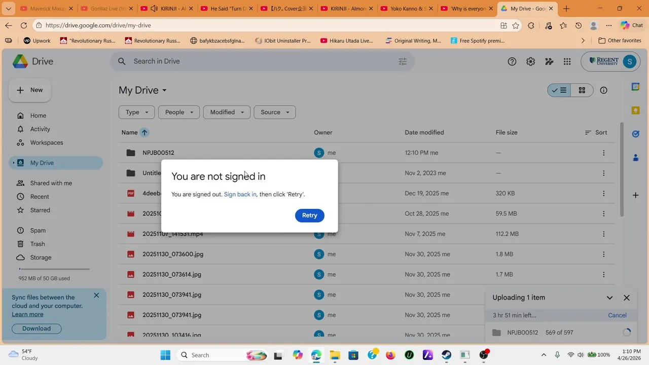Cancel the ongoing upload
This screenshot has height=365, width=649.
(617, 315)
